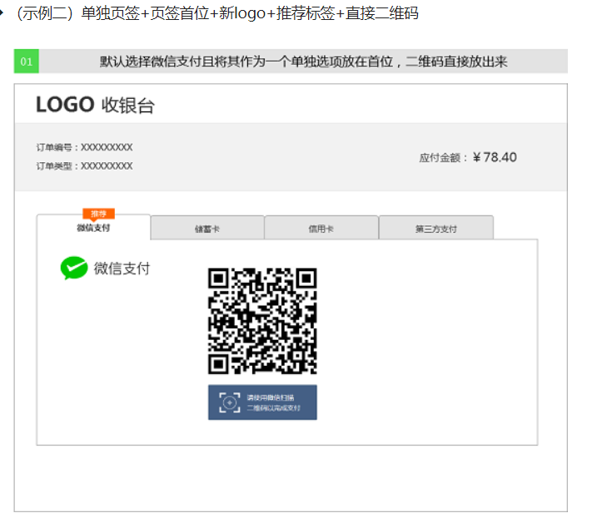This screenshot has width=607, height=518.
Task: Switch to the 储蓄卡 tab
Action: 207,229
